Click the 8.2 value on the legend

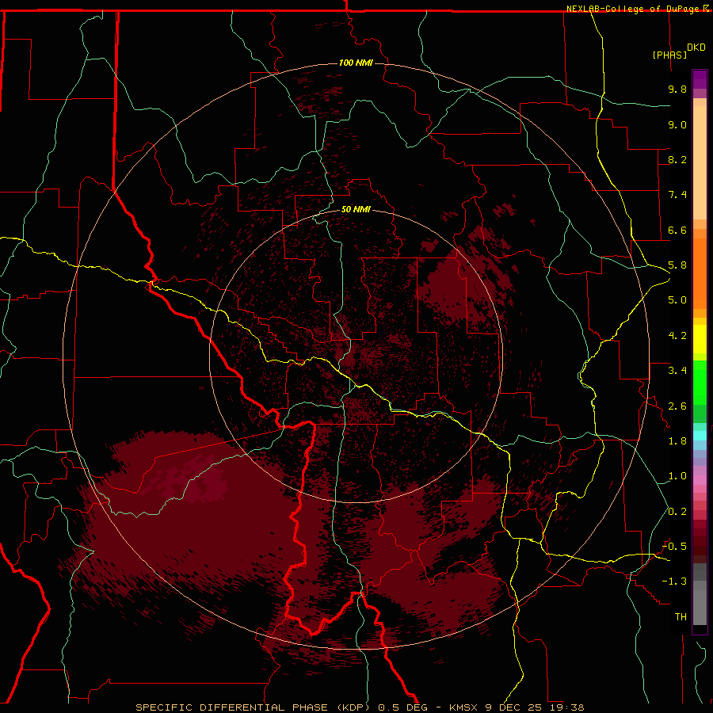[677, 159]
